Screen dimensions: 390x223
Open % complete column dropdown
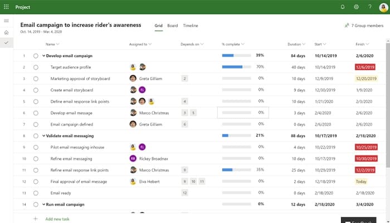[x=243, y=44]
